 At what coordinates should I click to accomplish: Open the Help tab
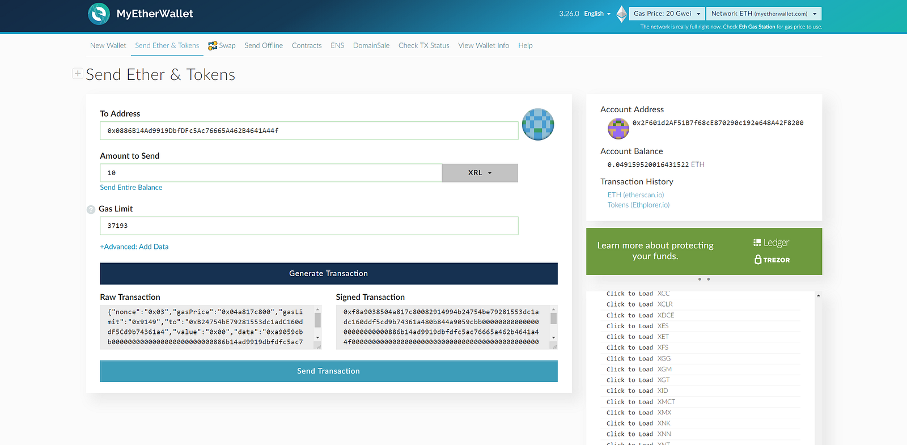pos(525,45)
